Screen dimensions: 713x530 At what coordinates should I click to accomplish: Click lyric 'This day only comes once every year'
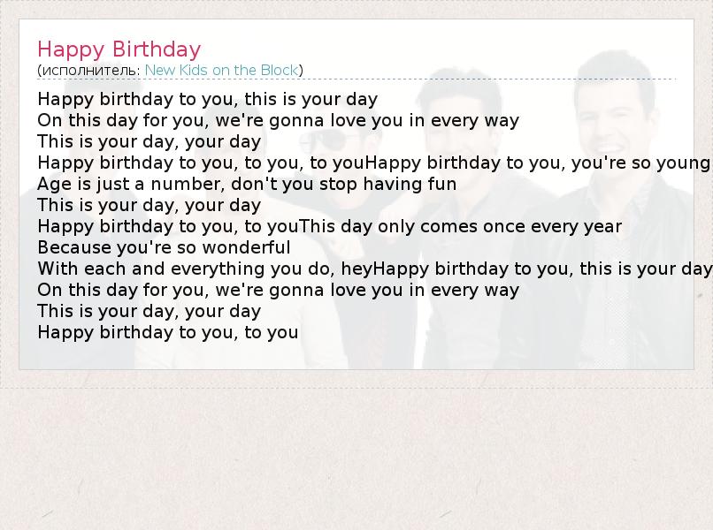point(460,226)
